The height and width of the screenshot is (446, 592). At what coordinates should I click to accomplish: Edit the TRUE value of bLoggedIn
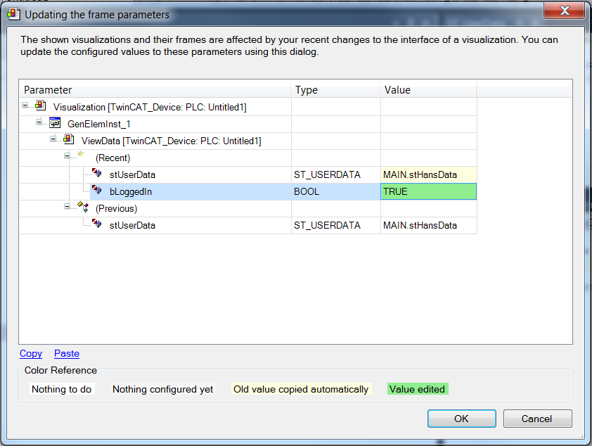tap(428, 191)
